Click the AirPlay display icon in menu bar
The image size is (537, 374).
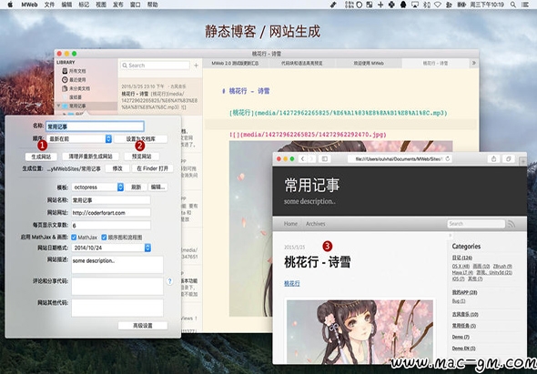(x=415, y=5)
